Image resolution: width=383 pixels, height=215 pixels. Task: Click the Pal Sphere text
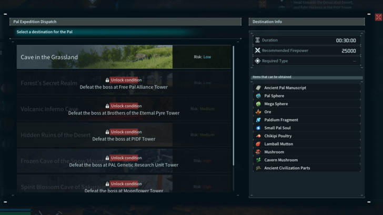tap(274, 96)
